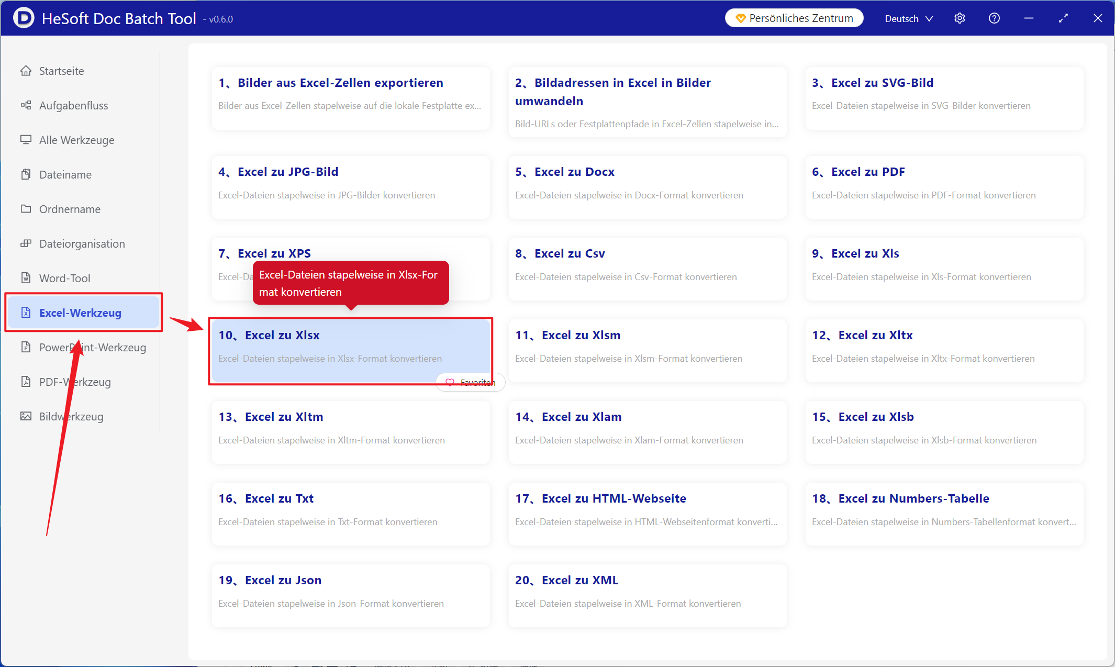The height and width of the screenshot is (667, 1115).
Task: Open Excel zu Xlam tool
Action: pyautogui.click(x=648, y=432)
